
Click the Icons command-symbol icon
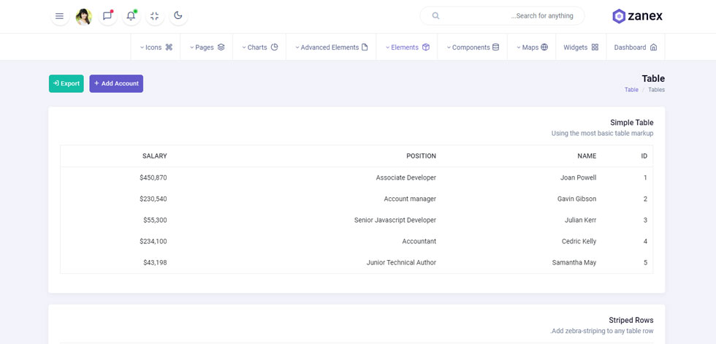169,47
